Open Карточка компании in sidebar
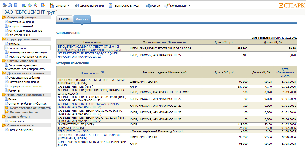Image resolution: width=306 pixels, height=160 pixels. click(x=21, y=22)
